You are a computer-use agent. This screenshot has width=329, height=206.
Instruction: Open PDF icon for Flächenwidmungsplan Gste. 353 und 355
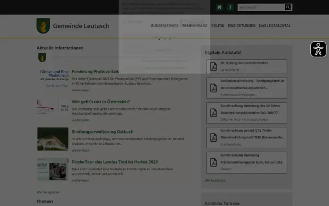[x=213, y=162]
